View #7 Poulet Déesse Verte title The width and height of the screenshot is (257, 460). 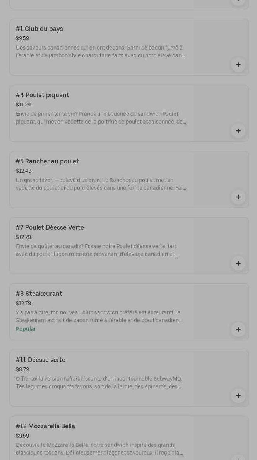click(50, 228)
